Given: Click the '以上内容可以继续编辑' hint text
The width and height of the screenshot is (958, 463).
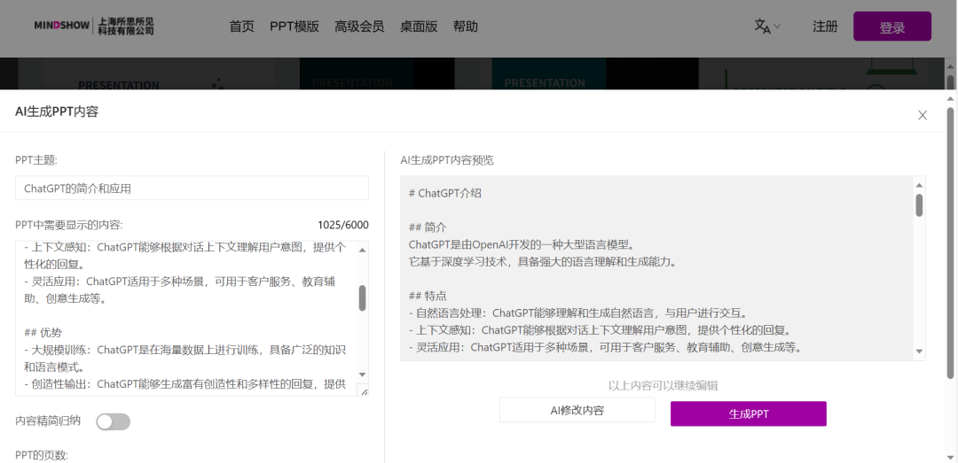Looking at the screenshot, I should coord(663,385).
